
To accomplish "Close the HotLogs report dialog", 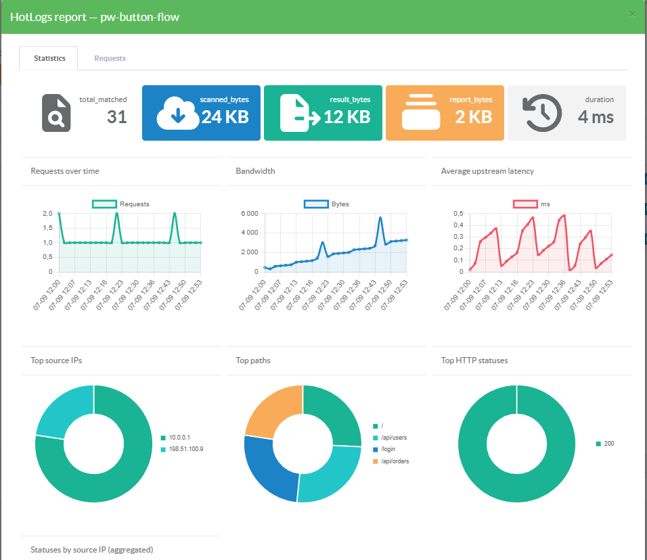I will 632,14.
